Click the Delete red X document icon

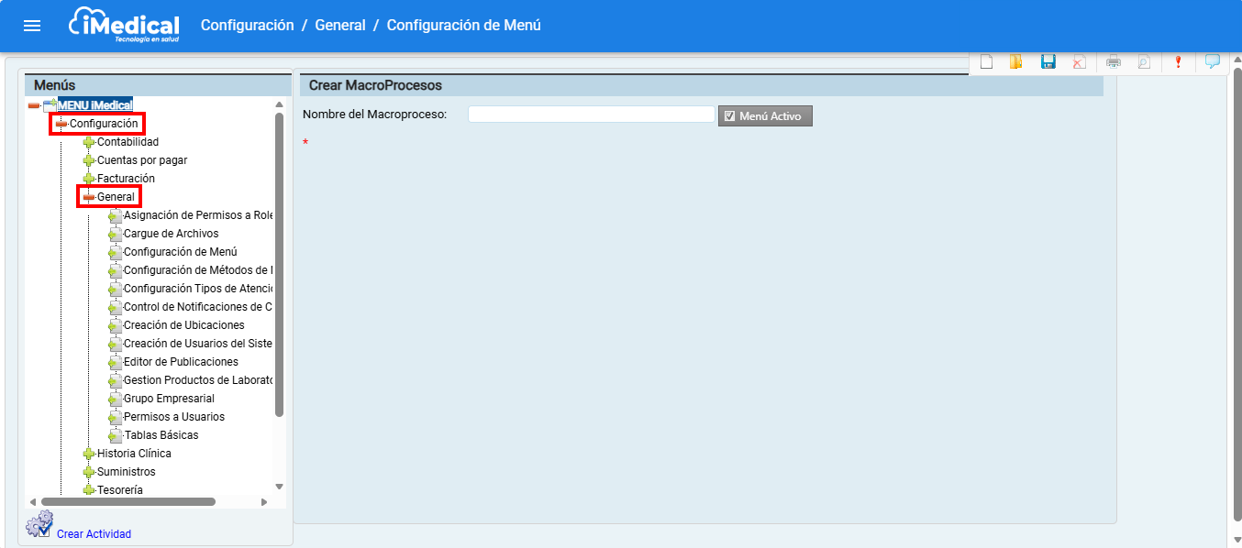point(1080,62)
